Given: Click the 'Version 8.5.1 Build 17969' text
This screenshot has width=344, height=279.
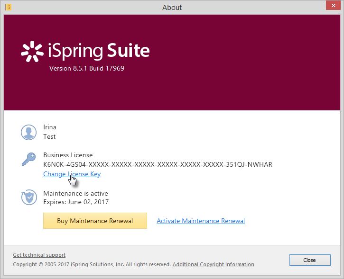Looking at the screenshot, I should point(87,68).
